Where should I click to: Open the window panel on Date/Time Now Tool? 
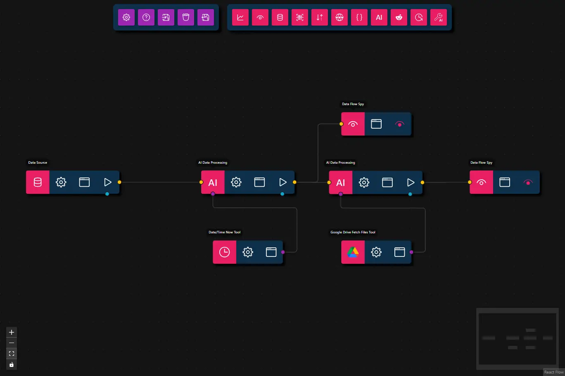point(271,252)
